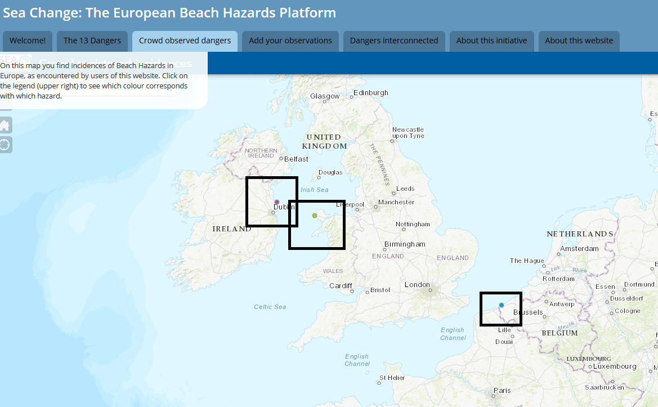
Task: Click the map description text overlay
Action: click(x=95, y=80)
